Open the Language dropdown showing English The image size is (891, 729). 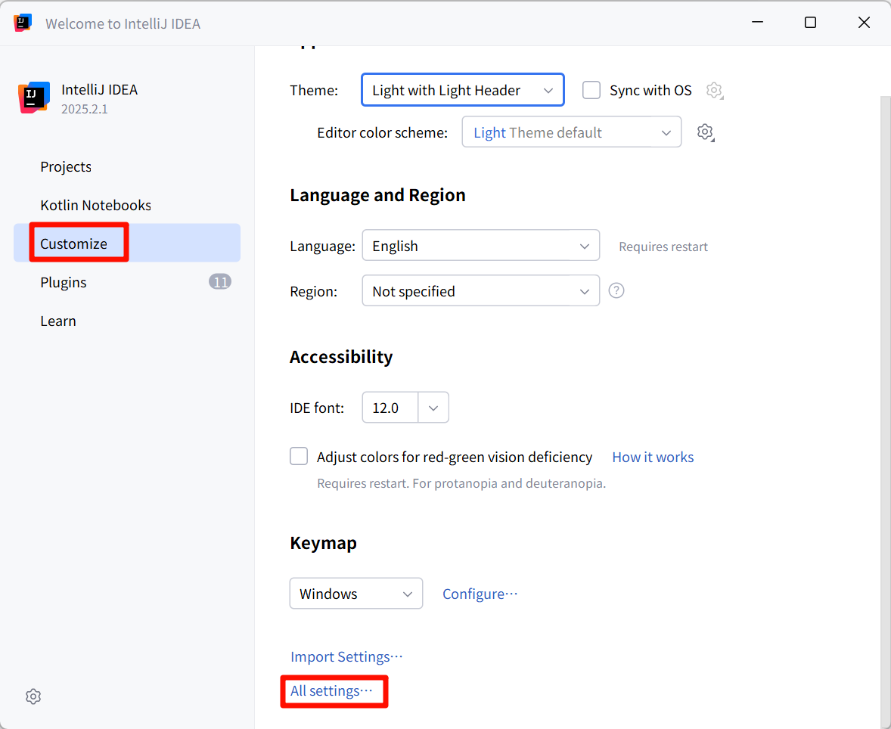click(x=480, y=246)
